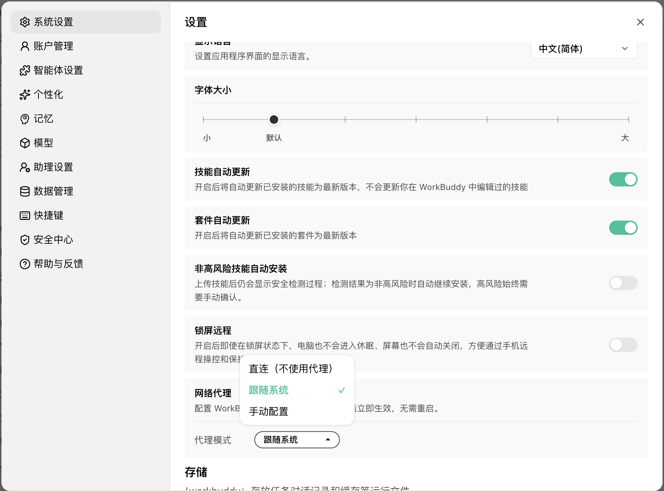Click the 默认 label under the slider

tap(274, 138)
